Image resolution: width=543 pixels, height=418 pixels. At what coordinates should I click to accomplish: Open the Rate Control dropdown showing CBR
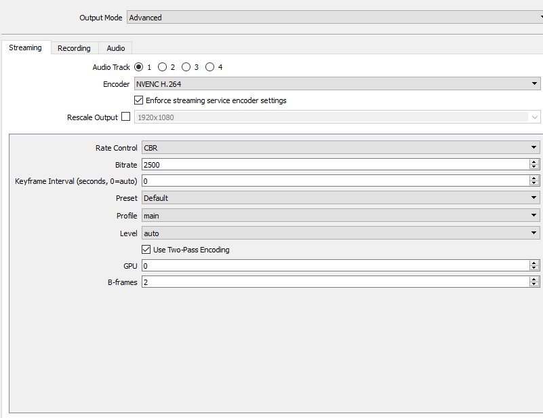pyautogui.click(x=341, y=148)
